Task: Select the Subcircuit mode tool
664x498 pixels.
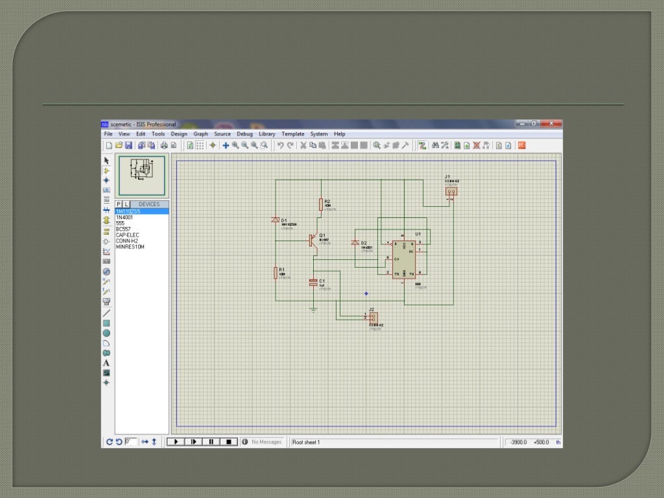Action: (x=106, y=220)
